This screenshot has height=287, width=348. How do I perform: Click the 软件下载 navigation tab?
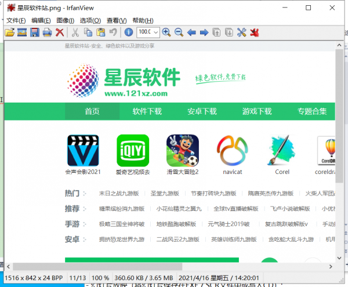[x=147, y=111]
